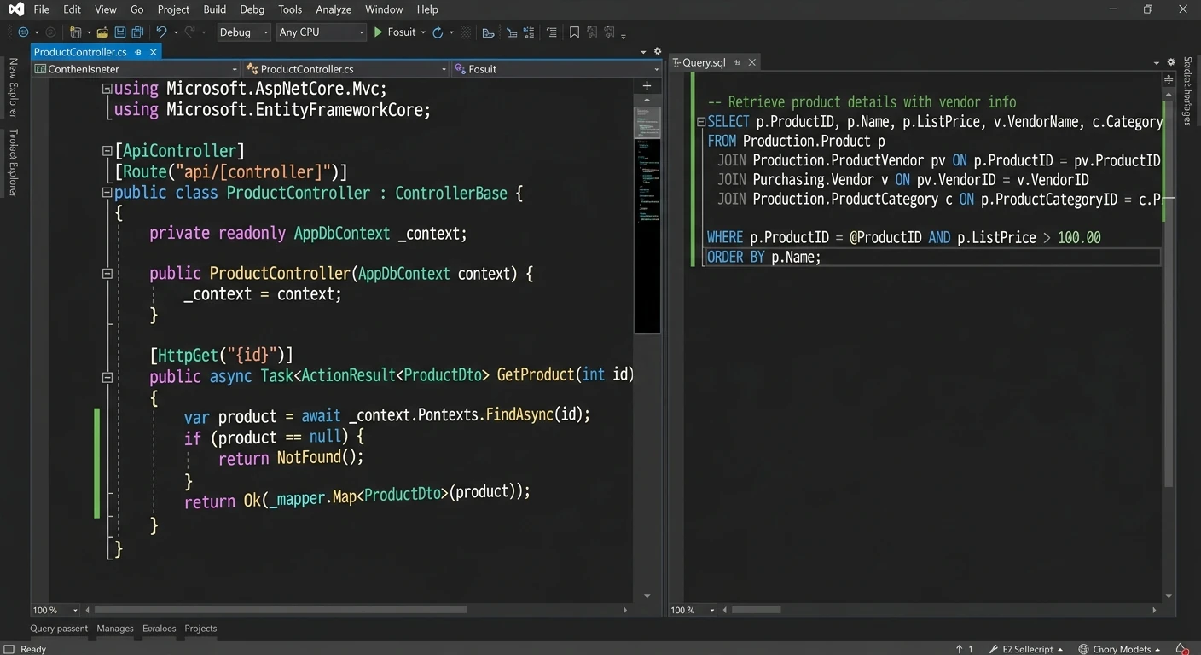
Task: Open notifications bell in status bar
Action: click(x=1181, y=649)
